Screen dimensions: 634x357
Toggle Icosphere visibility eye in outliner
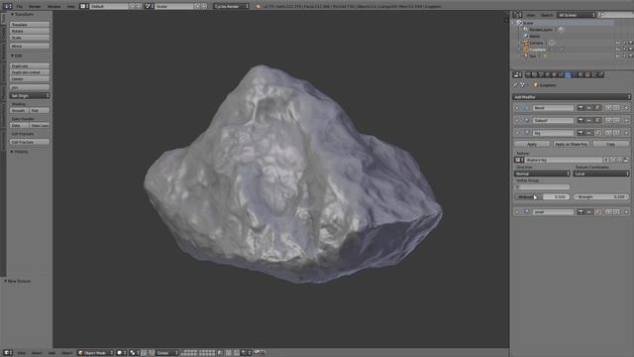coord(617,50)
